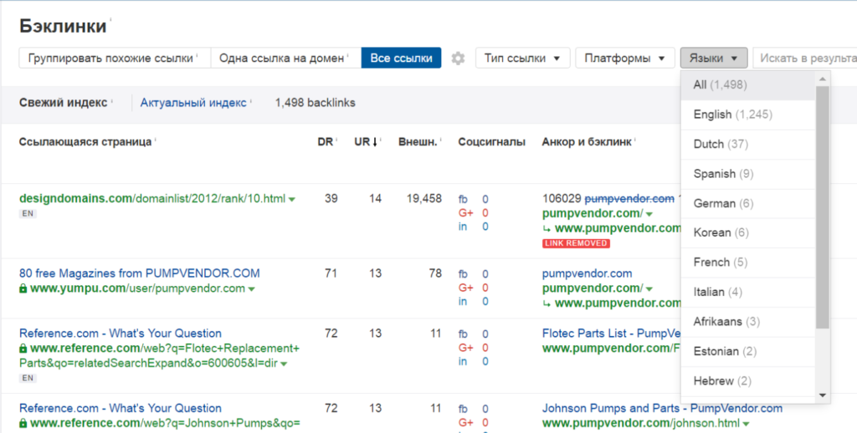This screenshot has height=433, width=857.
Task: Click the LINK REMOVED red badge
Action: (576, 243)
